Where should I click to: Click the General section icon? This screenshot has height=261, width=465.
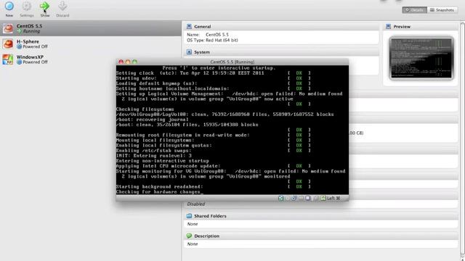(x=189, y=27)
